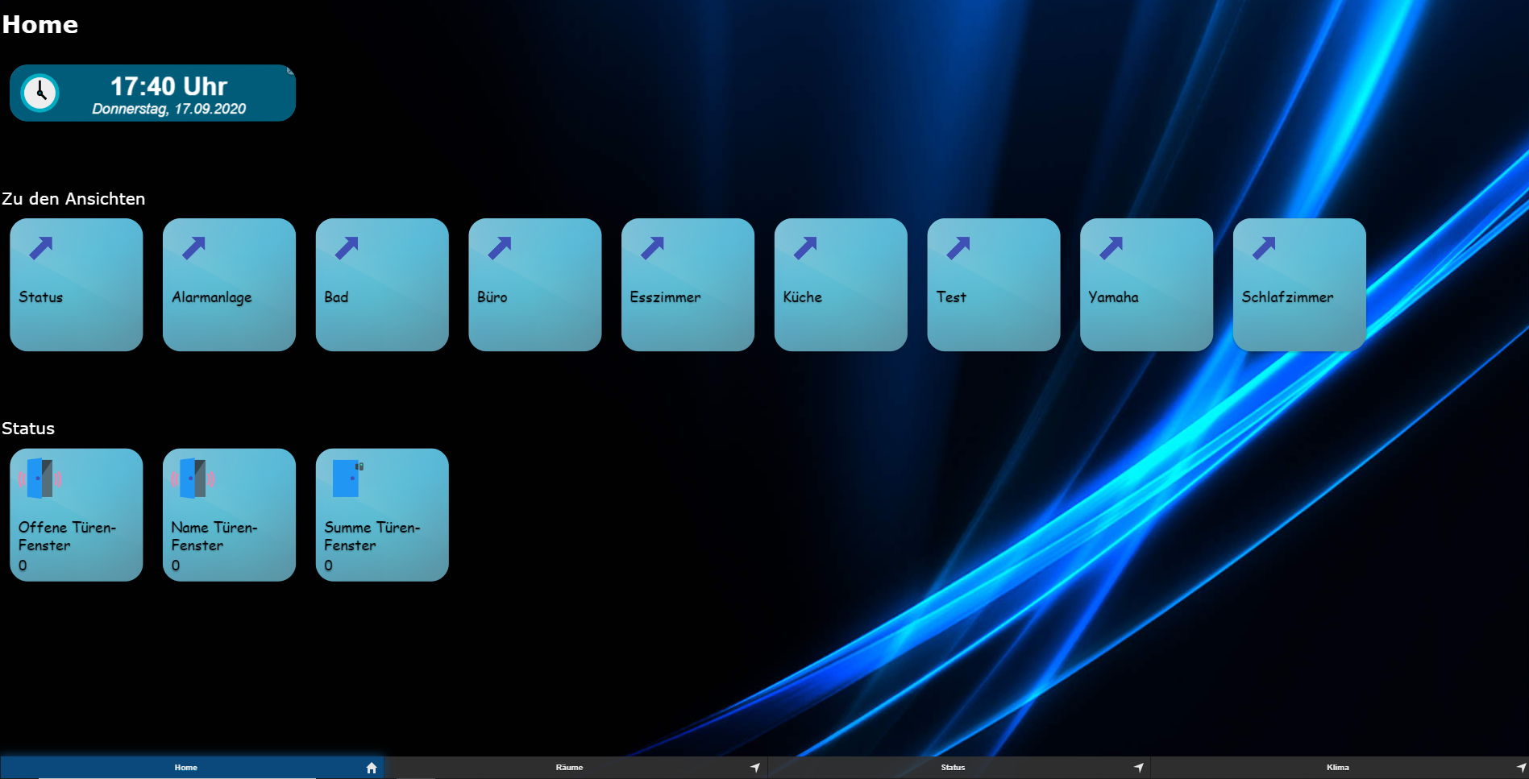Switch to the Home tab in bottom bar
This screenshot has width=1529, height=779.
192,768
